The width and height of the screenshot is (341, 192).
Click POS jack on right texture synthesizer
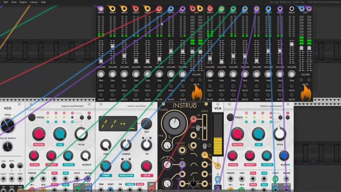coord(253,179)
